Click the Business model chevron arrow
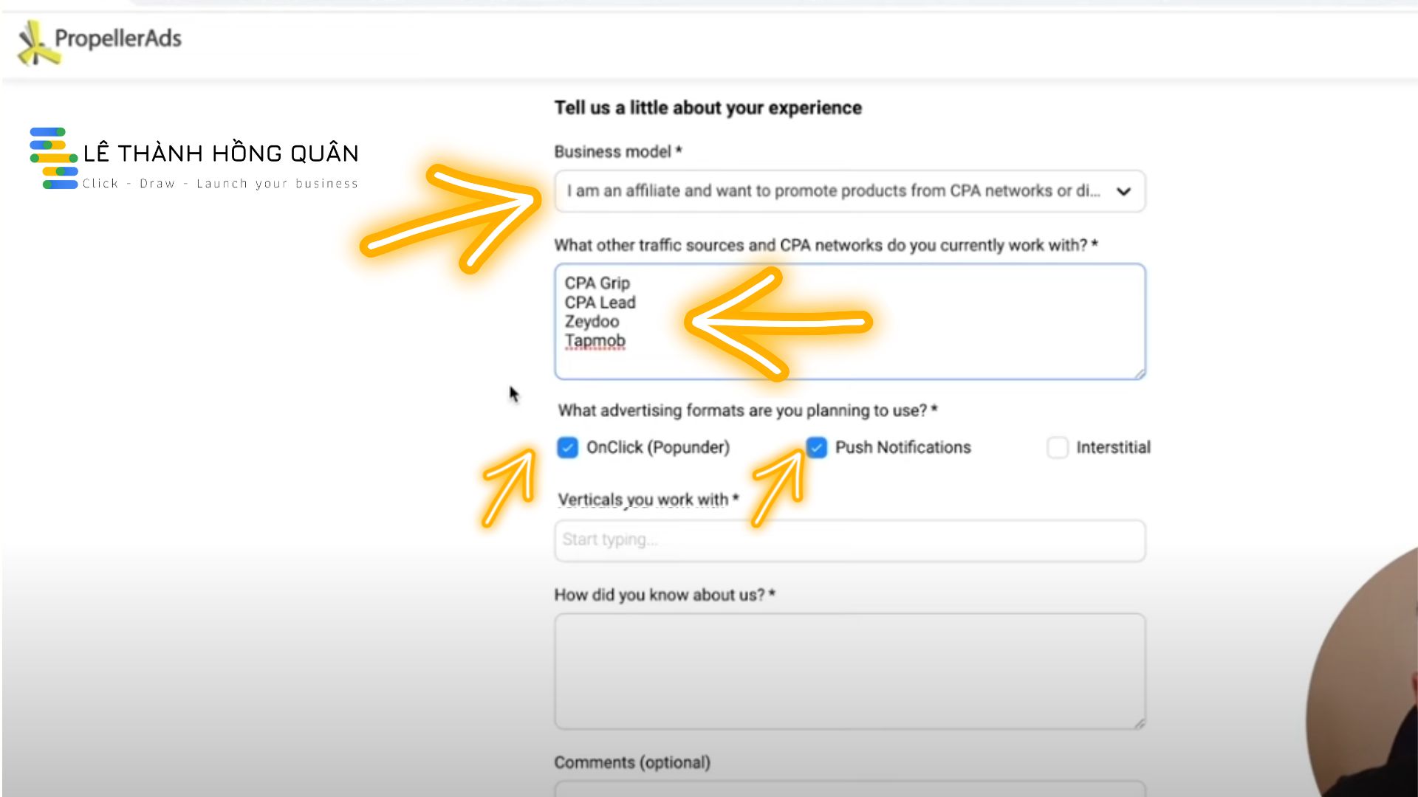The height and width of the screenshot is (797, 1418). [x=1123, y=192]
